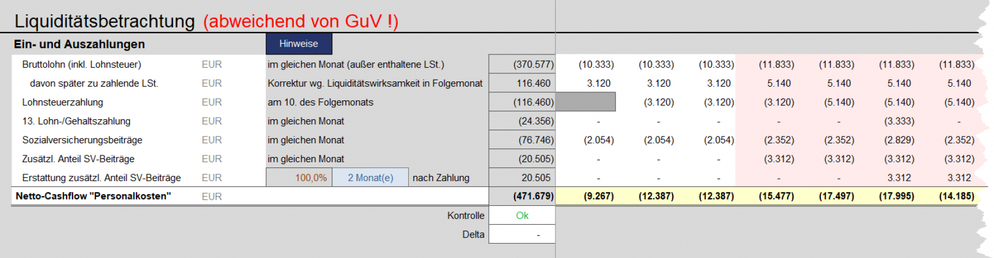Select the Delta value cell showing a dash
Screen dimensions: 994x258
click(522, 234)
